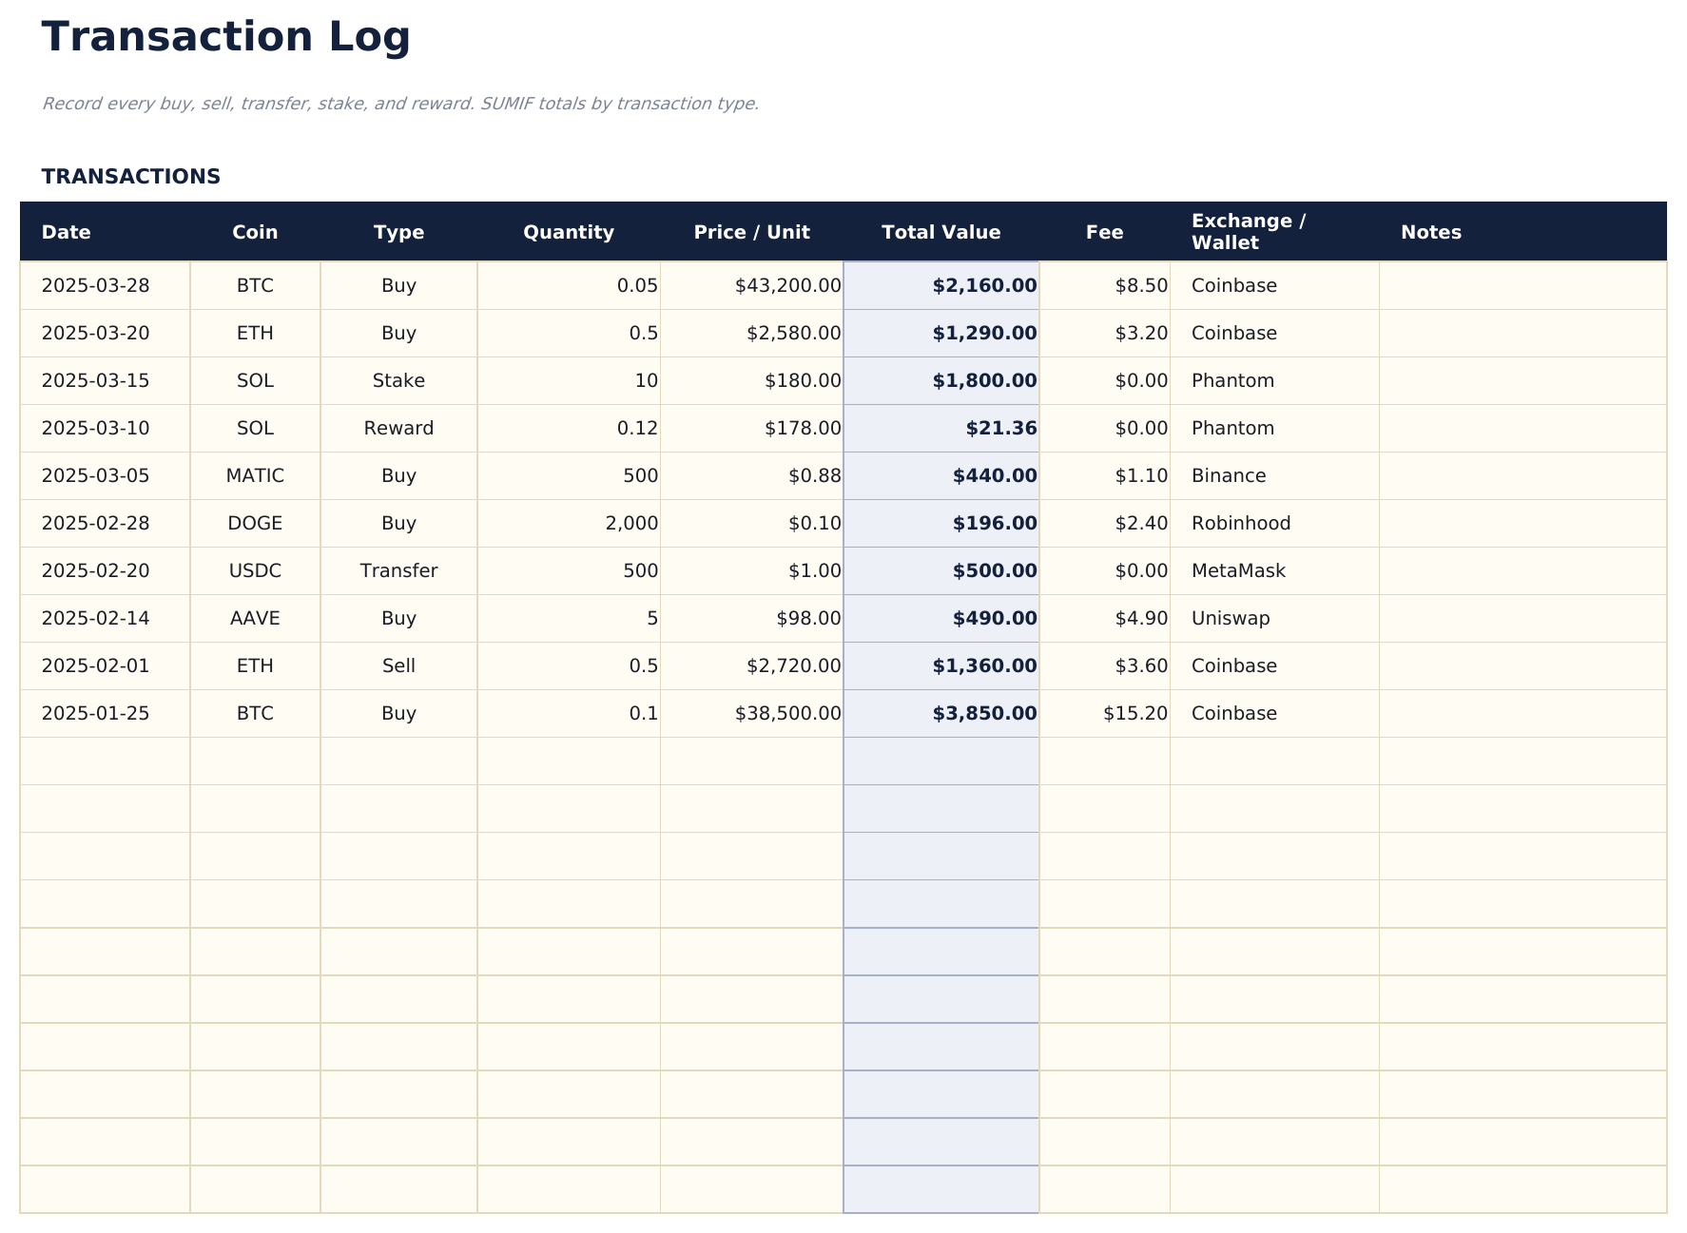Image resolution: width=1687 pixels, height=1233 pixels.
Task: Select the Type column header
Action: 398,232
